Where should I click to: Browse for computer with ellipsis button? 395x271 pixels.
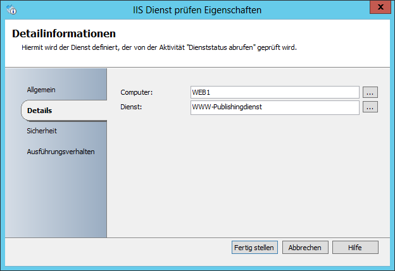tap(370, 92)
